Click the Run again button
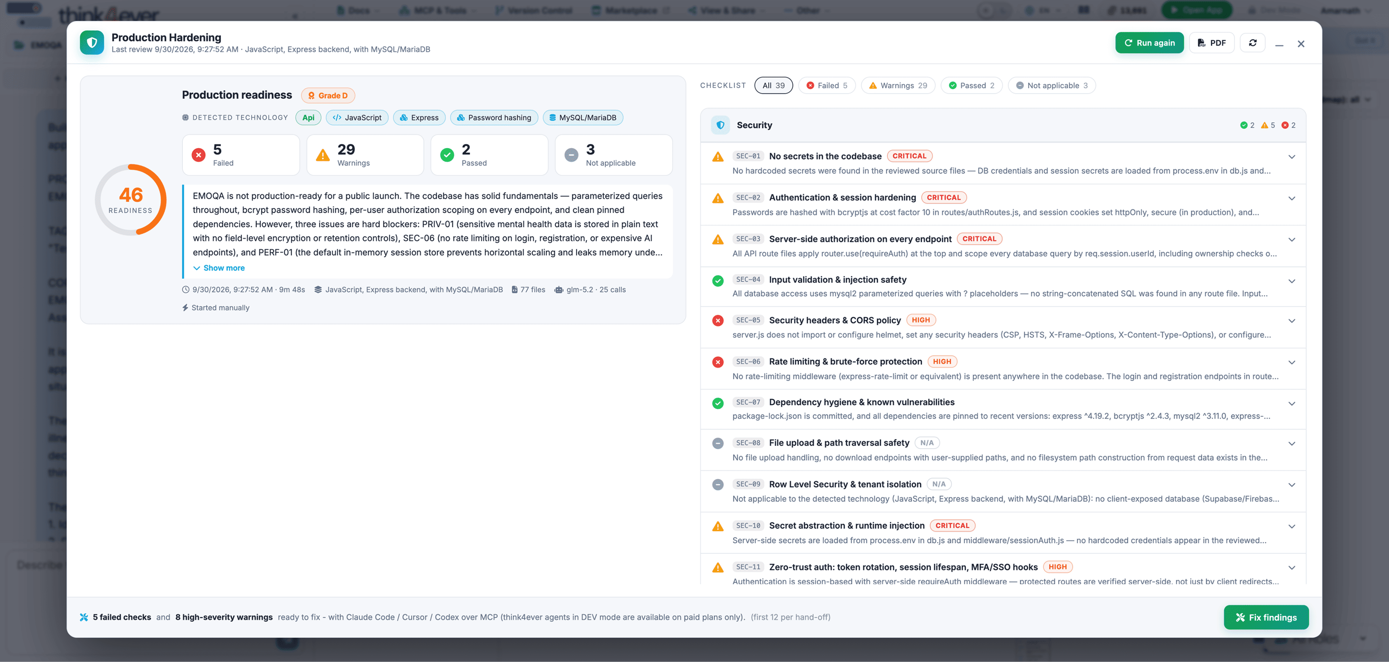 [x=1149, y=42]
